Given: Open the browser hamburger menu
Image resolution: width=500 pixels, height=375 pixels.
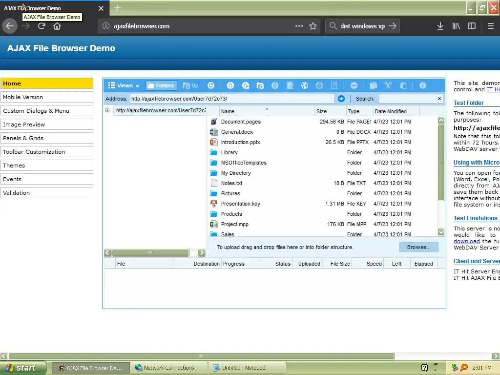Looking at the screenshot, I should tap(490, 26).
